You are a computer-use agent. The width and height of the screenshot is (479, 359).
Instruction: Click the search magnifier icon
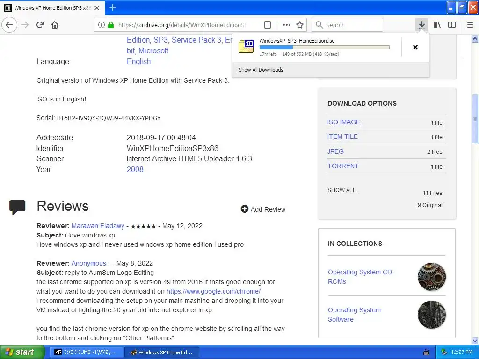coord(319,25)
